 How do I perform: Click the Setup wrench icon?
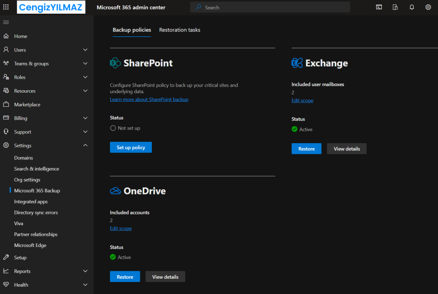[x=6, y=258]
